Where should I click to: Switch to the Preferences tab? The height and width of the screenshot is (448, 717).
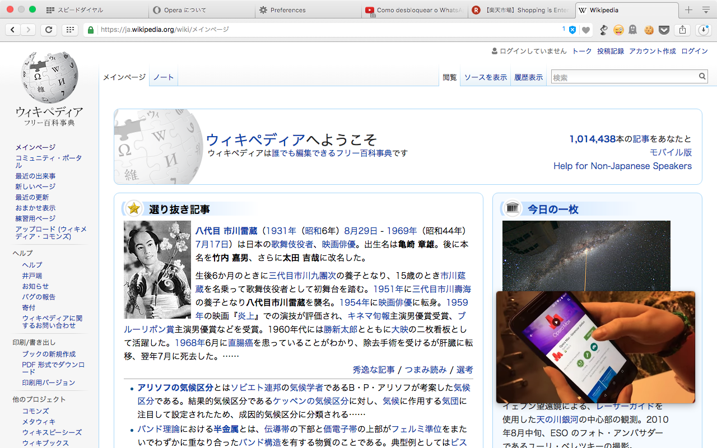(308, 10)
